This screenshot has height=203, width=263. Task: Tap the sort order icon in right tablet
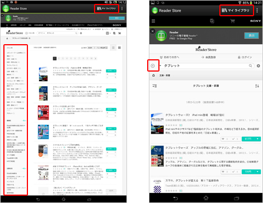pos(257,86)
